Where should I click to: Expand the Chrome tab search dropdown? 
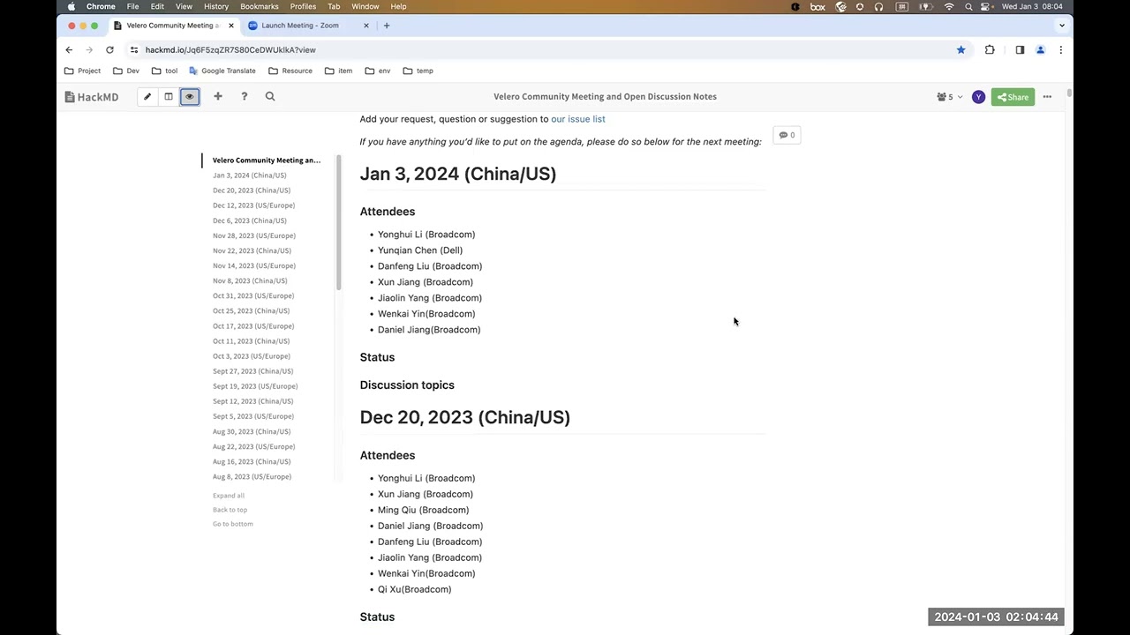click(x=1061, y=26)
